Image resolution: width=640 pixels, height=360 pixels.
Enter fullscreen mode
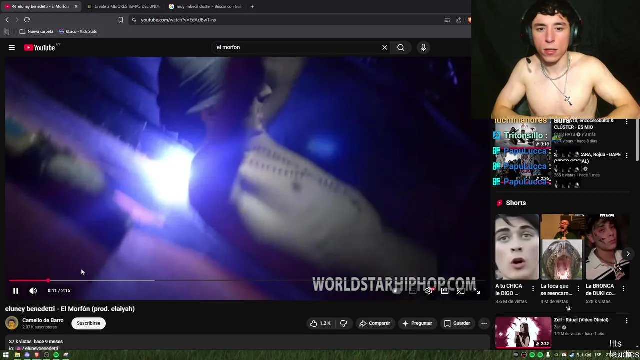click(477, 291)
